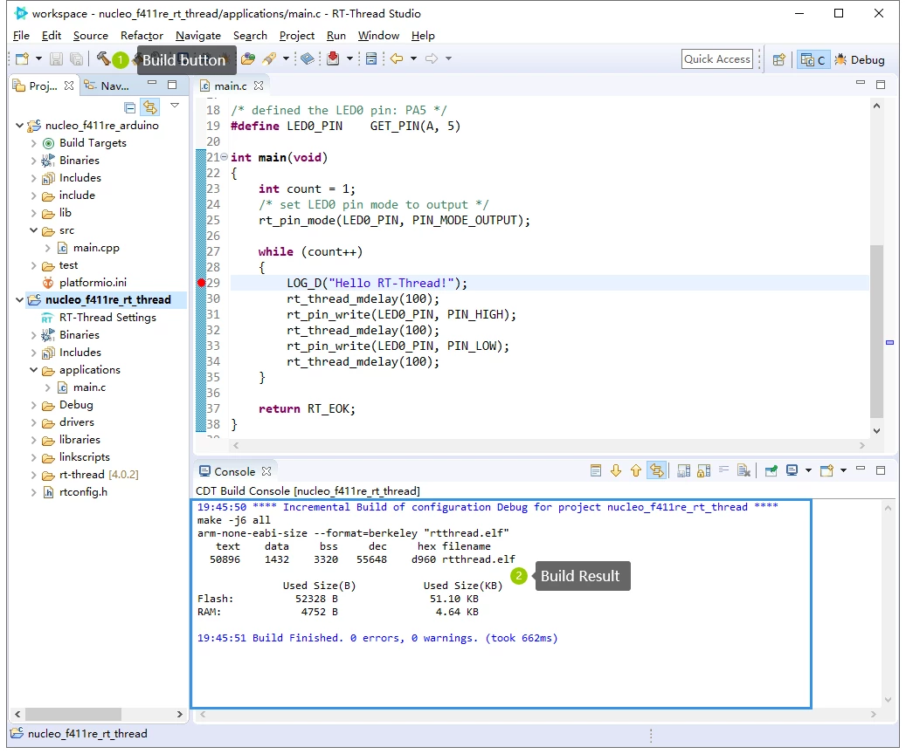Toggle console wrap/link arrows button
Image resolution: width=906 pixels, height=754 pixels.
pos(657,471)
